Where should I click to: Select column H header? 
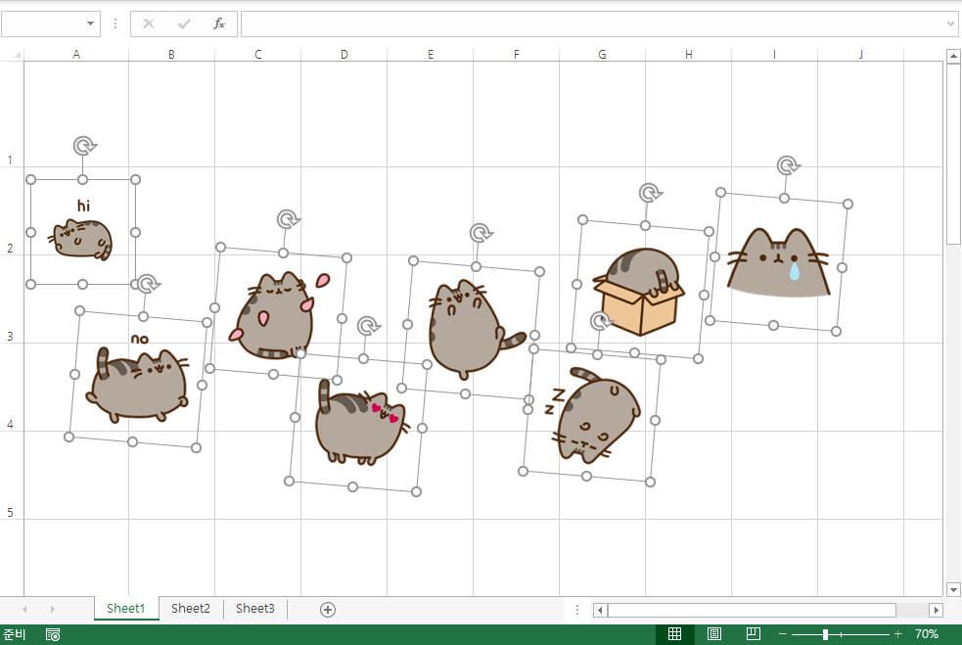click(x=688, y=55)
